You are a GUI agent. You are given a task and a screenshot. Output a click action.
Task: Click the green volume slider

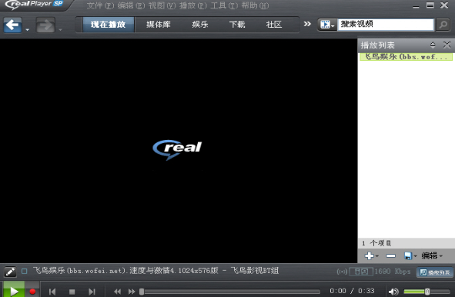427,291
